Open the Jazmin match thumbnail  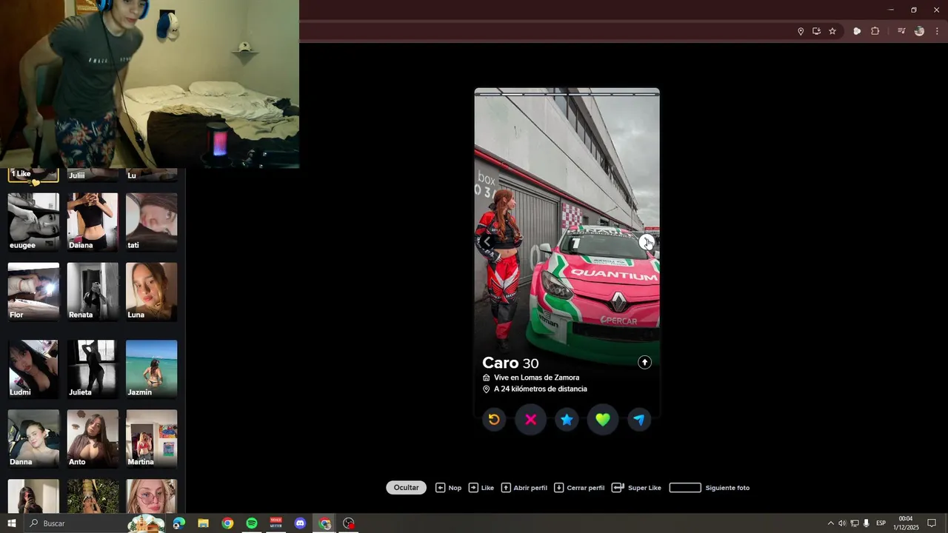point(152,369)
